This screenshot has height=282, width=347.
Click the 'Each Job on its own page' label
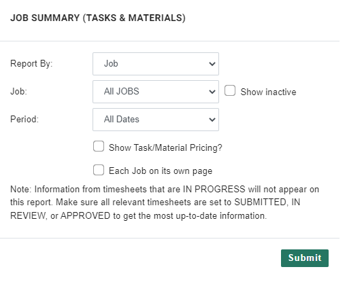tap(161, 171)
